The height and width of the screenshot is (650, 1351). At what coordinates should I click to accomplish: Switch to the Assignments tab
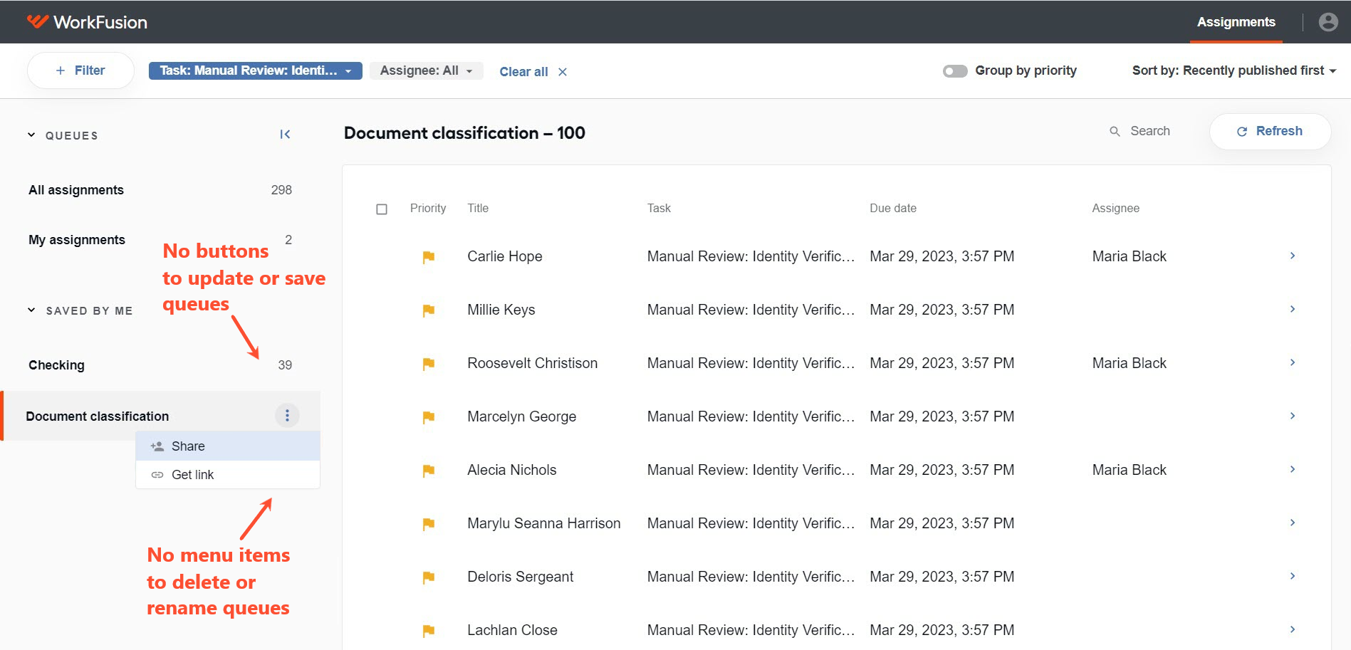(x=1236, y=22)
